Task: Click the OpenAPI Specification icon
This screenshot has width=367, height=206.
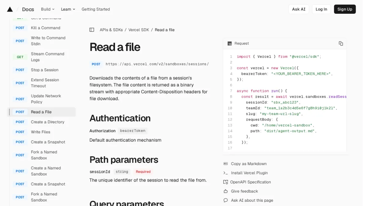Action: click(226, 182)
